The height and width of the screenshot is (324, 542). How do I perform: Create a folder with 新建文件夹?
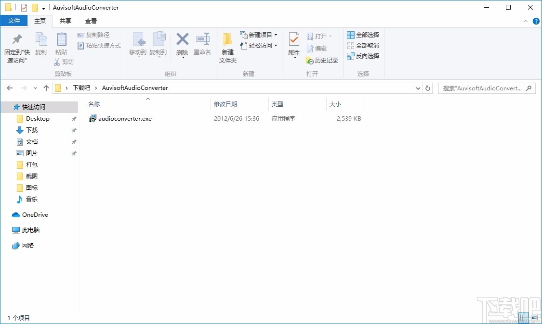coord(227,46)
